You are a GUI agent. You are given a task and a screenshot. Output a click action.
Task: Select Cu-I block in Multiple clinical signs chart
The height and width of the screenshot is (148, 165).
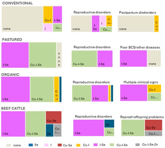[x=154, y=88]
